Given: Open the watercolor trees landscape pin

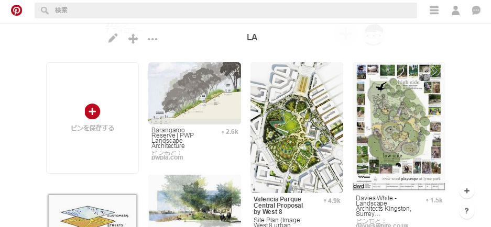Looking at the screenshot, I should (x=194, y=201).
